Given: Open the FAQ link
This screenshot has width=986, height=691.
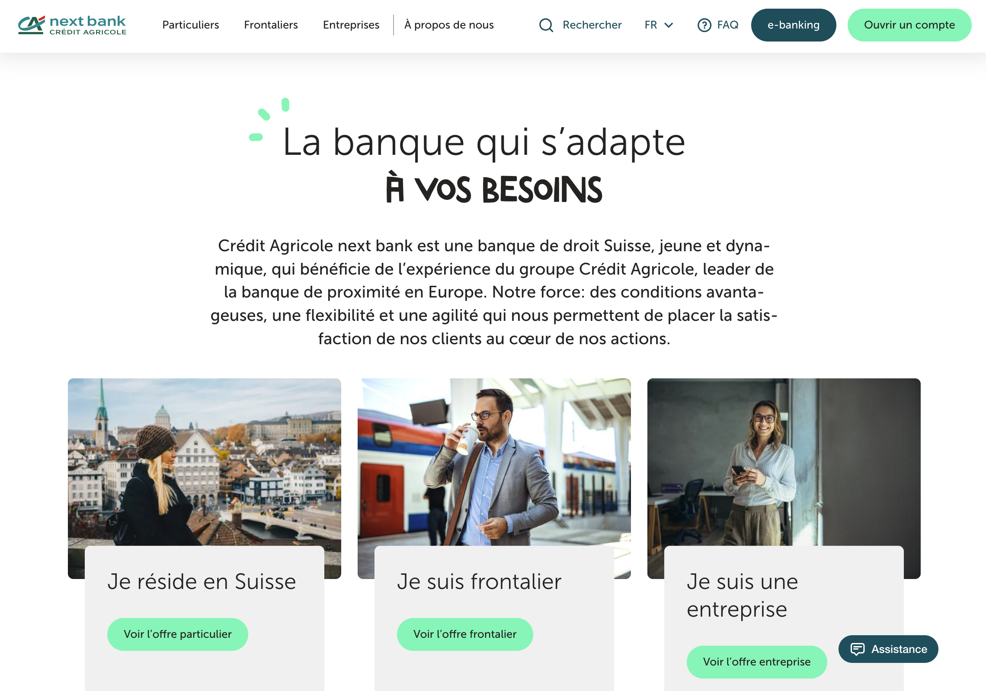Looking at the screenshot, I should [728, 25].
